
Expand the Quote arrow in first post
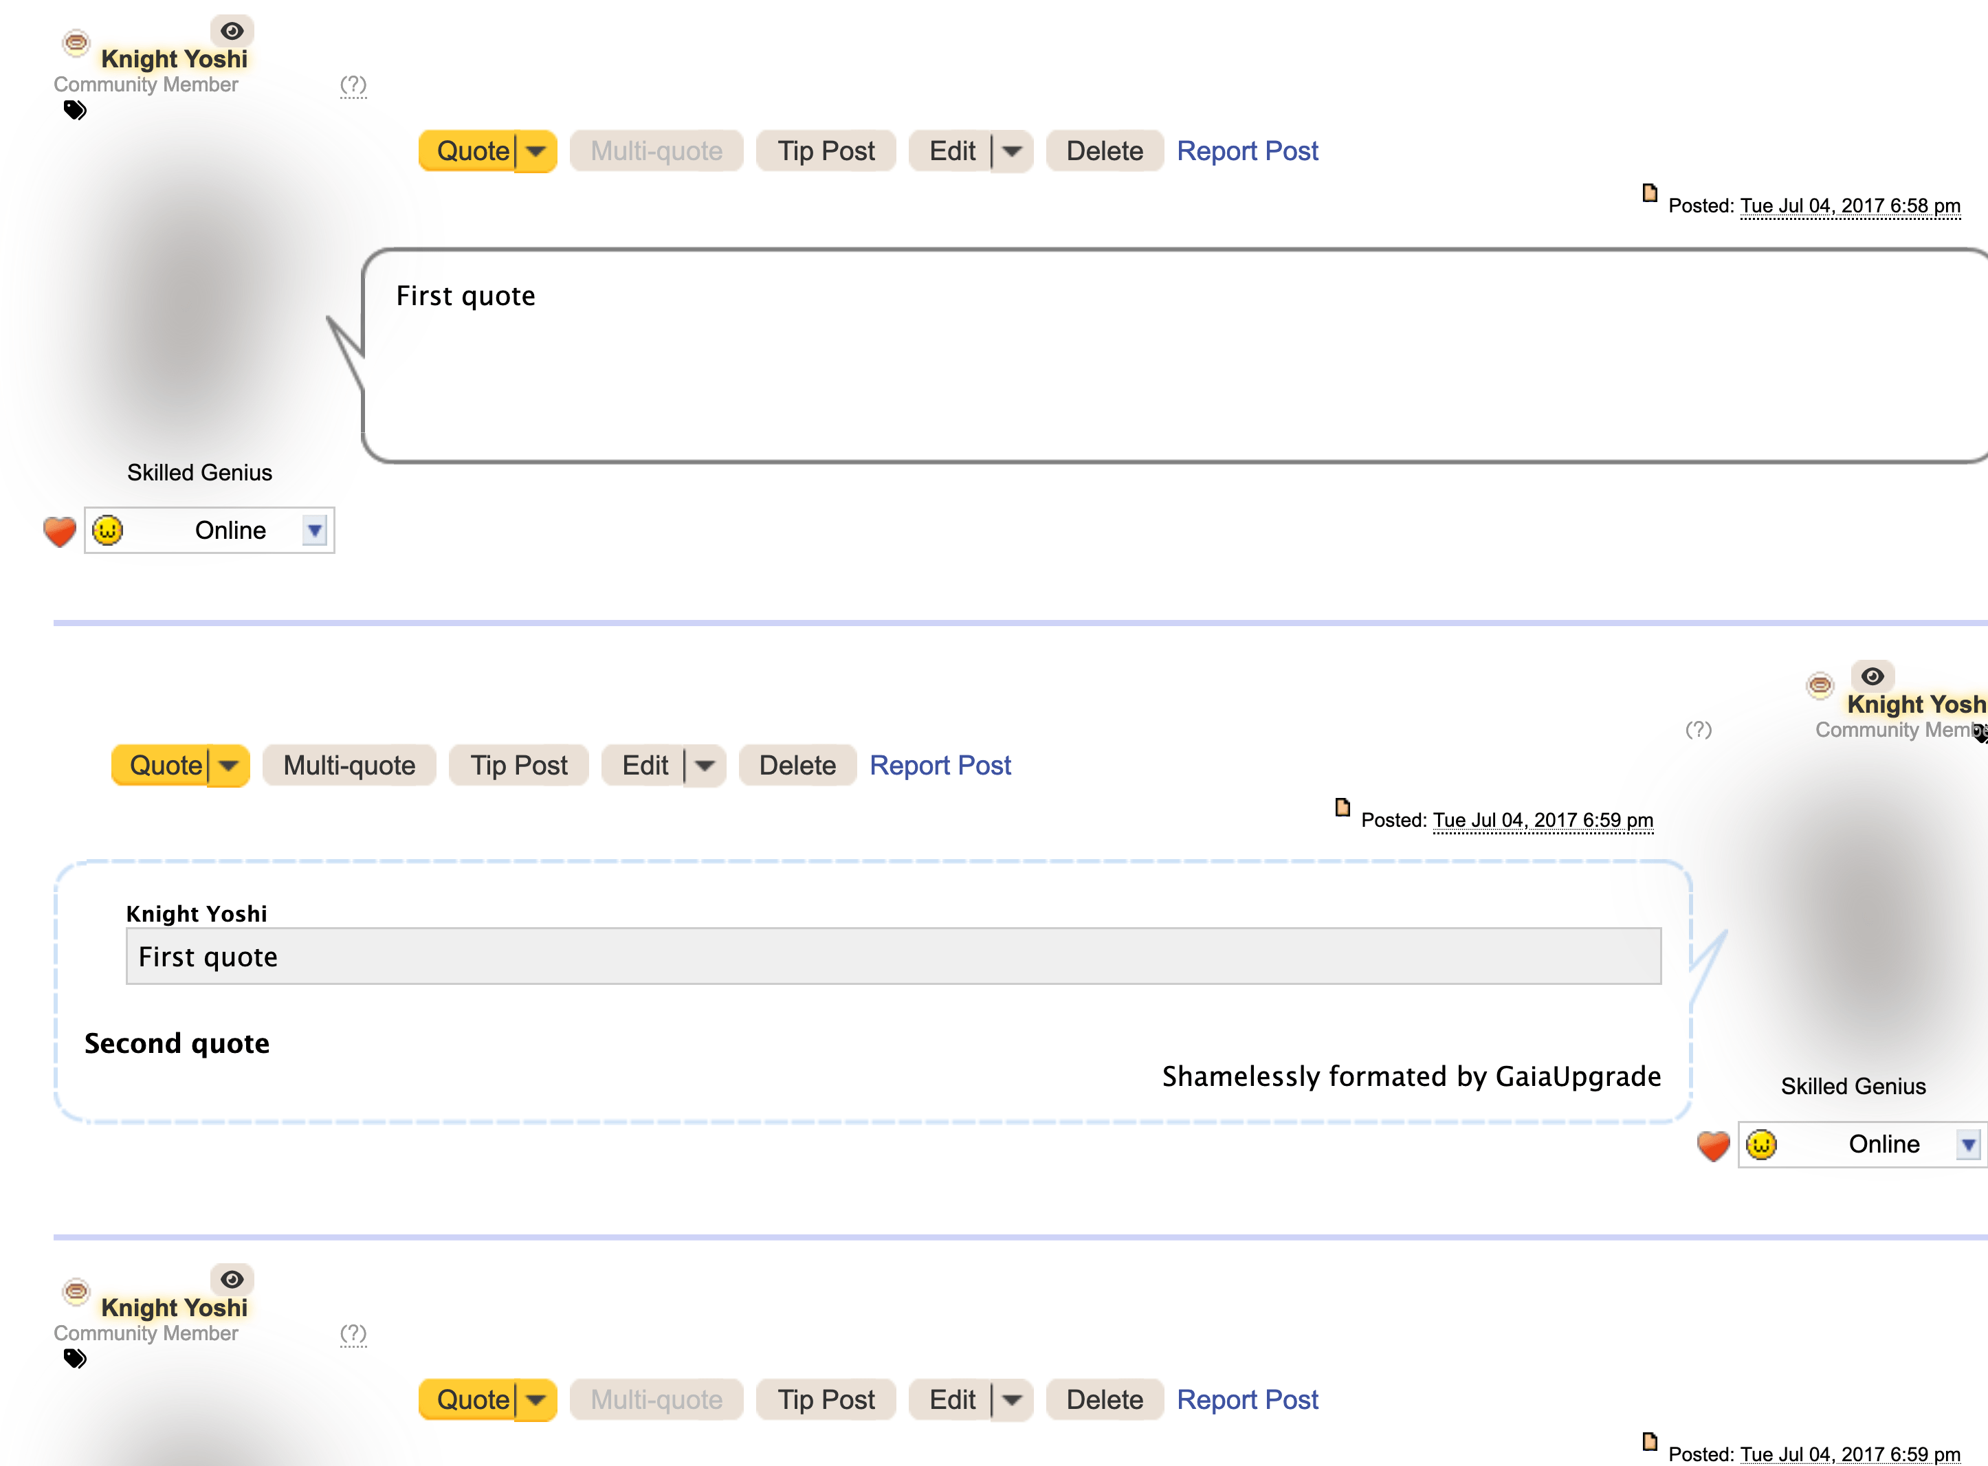pos(536,152)
